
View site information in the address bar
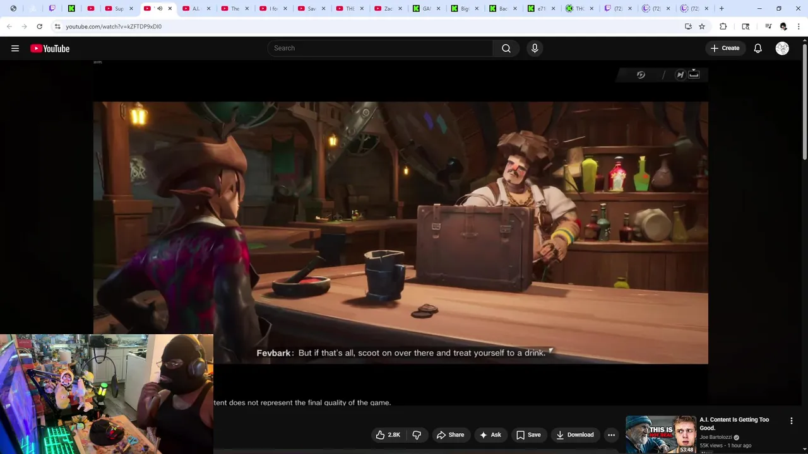[57, 26]
